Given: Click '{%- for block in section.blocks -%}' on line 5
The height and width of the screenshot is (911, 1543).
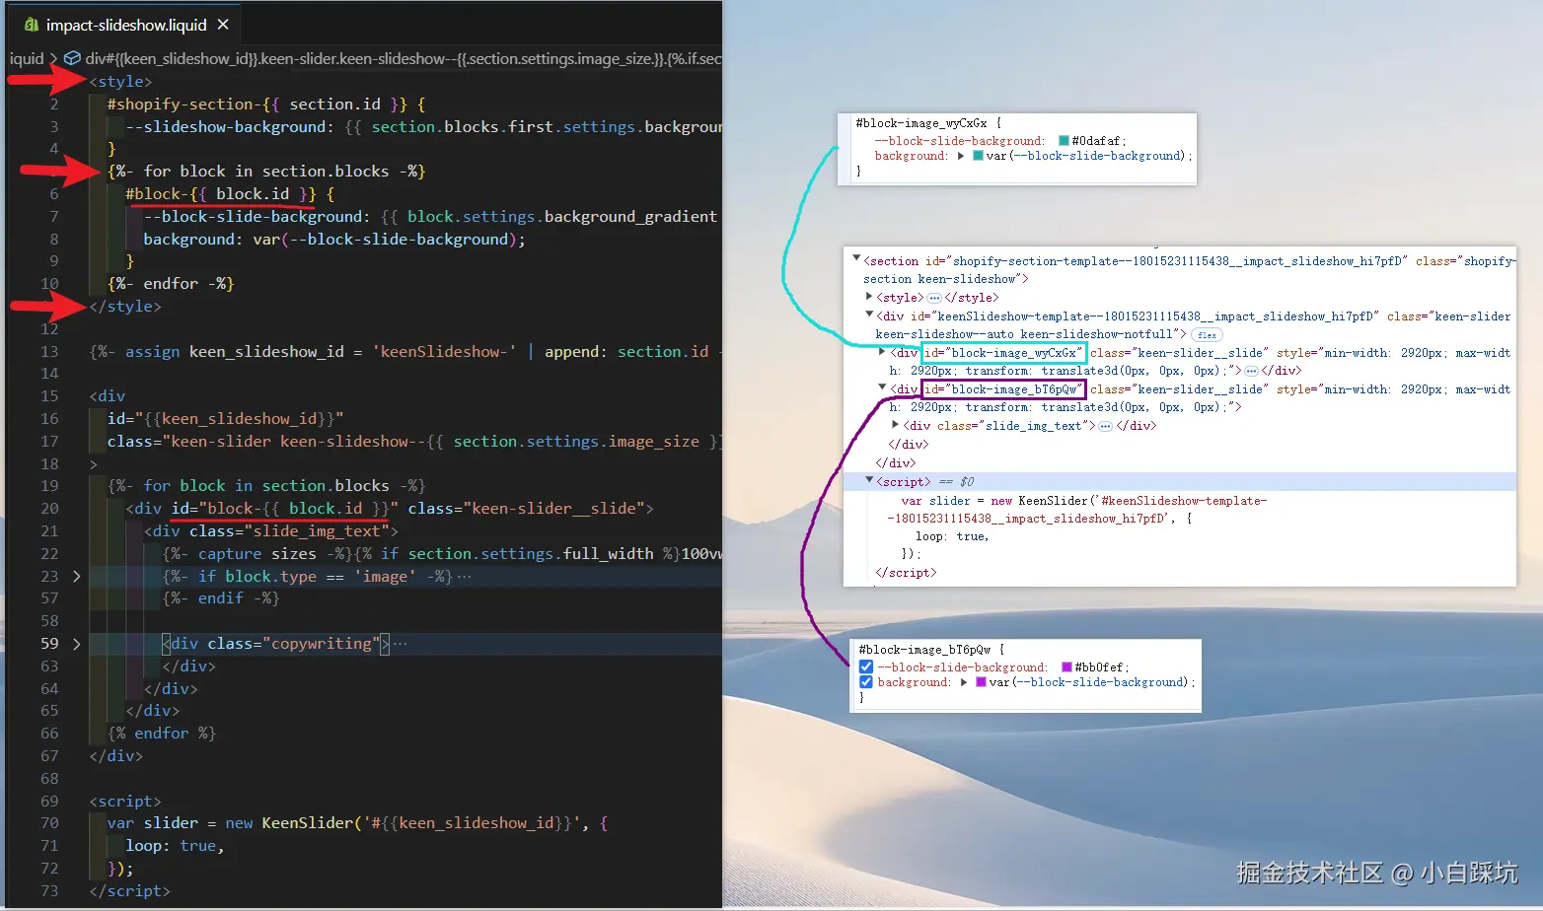Looking at the screenshot, I should click(x=266, y=172).
